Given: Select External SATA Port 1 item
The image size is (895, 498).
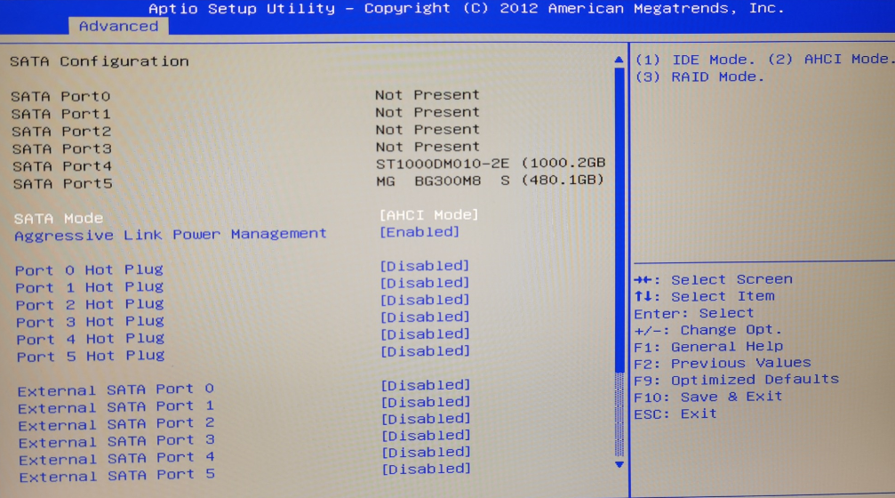Looking at the screenshot, I should [116, 407].
